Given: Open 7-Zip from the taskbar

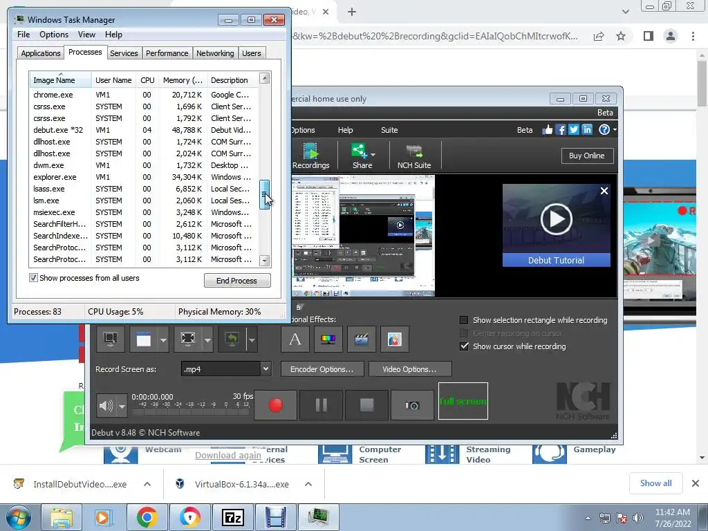Looking at the screenshot, I should point(233,517).
